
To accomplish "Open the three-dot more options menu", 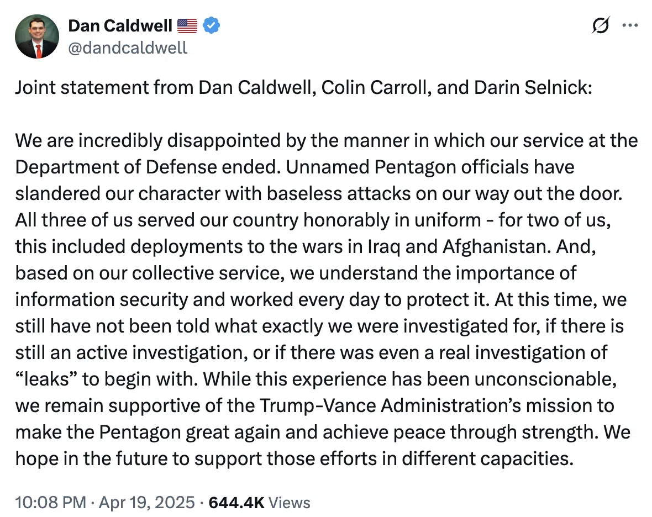I will (630, 25).
